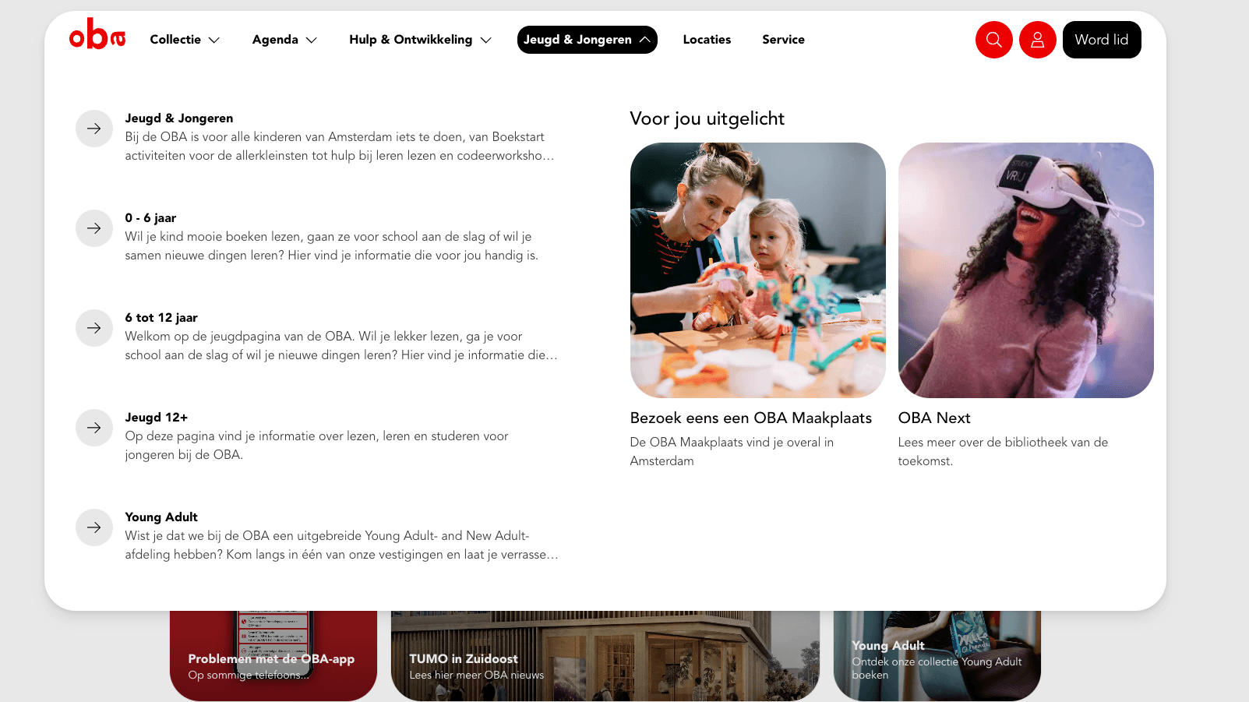Viewport: 1249px width, 702px height.
Task: Click arrow icon next to 0 - 6 jaar
Action: click(94, 228)
